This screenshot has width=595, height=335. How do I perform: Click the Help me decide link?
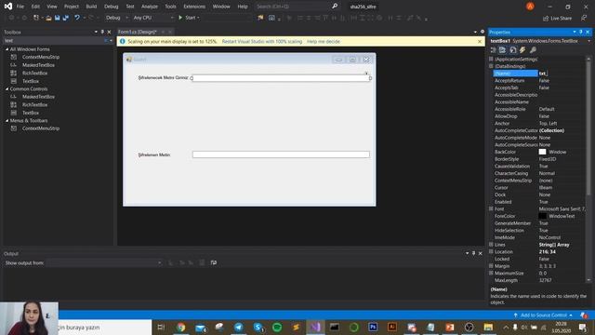coord(324,41)
